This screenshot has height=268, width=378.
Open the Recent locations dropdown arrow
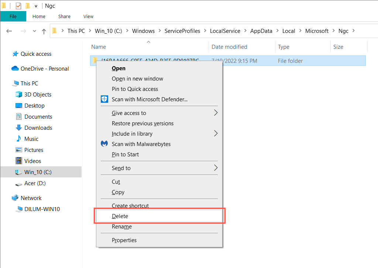pos(35,31)
